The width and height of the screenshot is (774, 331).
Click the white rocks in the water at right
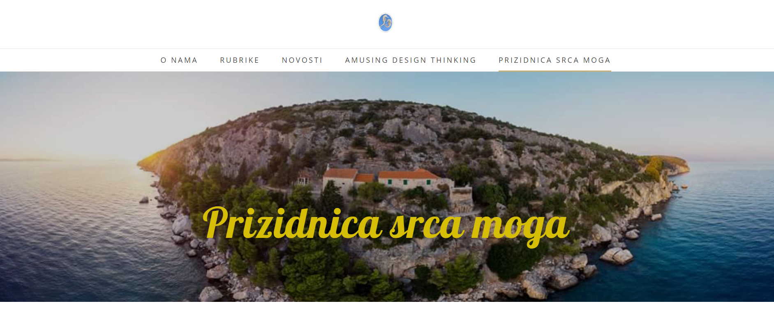pyautogui.click(x=616, y=256)
